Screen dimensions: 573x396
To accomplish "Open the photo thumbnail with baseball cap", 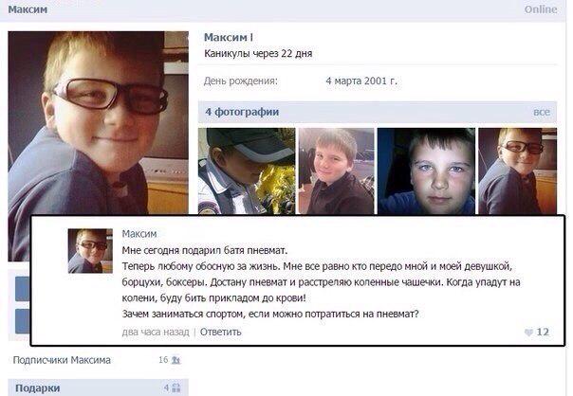I will pos(247,171).
